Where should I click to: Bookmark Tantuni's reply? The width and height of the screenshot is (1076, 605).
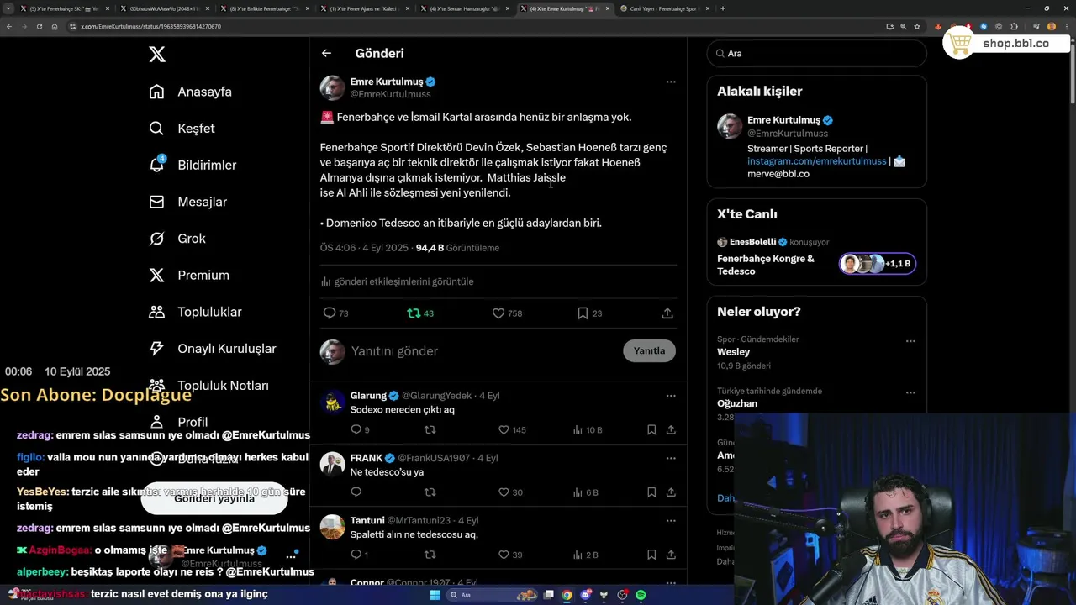coord(651,555)
